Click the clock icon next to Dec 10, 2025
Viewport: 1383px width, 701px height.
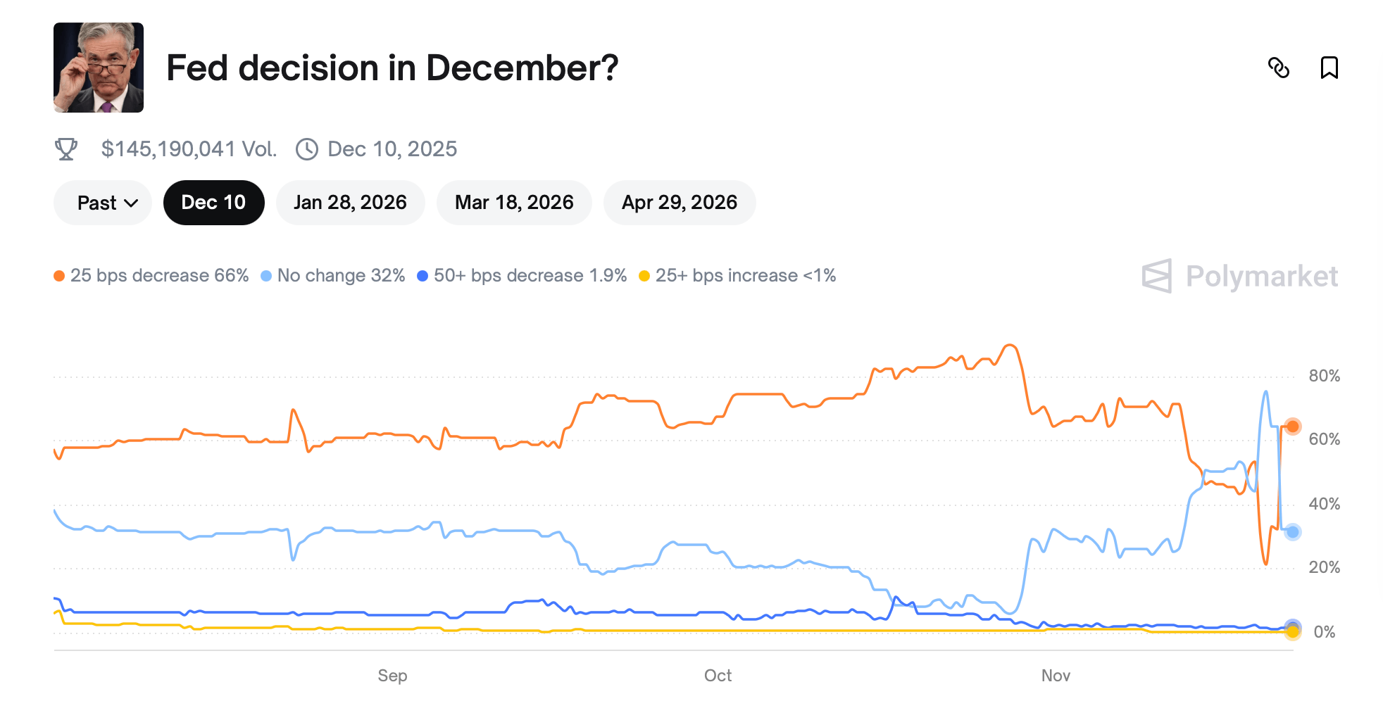(x=307, y=149)
